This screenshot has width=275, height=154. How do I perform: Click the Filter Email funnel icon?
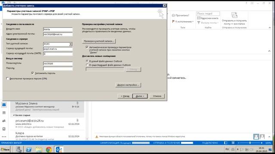click(199, 23)
